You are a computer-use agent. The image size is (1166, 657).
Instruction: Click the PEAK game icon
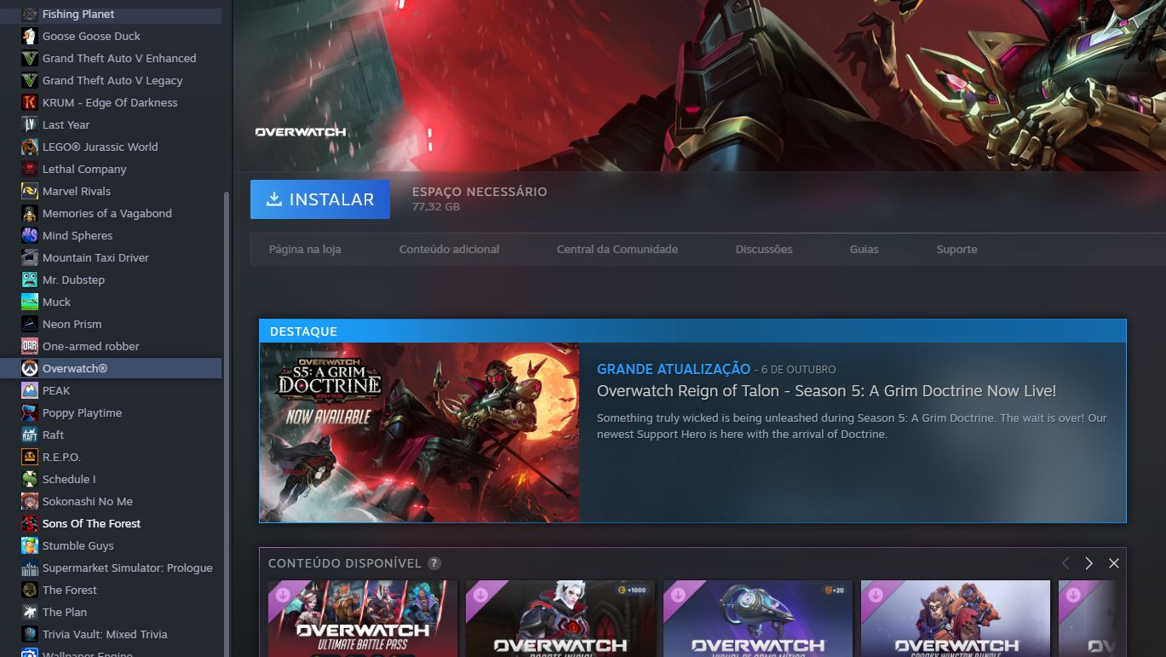[x=30, y=390]
